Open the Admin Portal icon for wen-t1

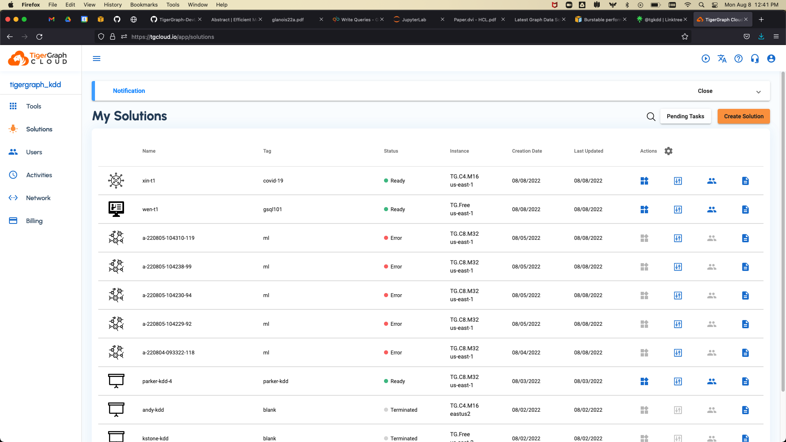[678, 210]
